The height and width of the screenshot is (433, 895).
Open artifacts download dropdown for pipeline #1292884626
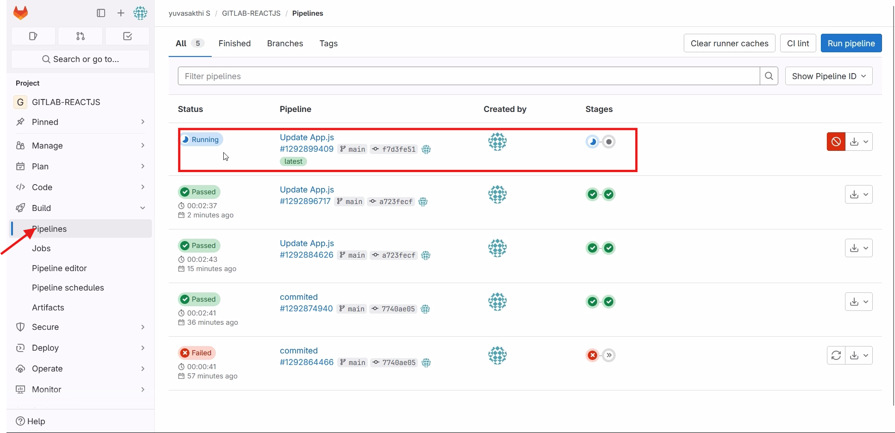(x=859, y=248)
